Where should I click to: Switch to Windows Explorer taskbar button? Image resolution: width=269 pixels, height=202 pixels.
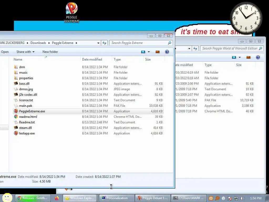coord(80,198)
